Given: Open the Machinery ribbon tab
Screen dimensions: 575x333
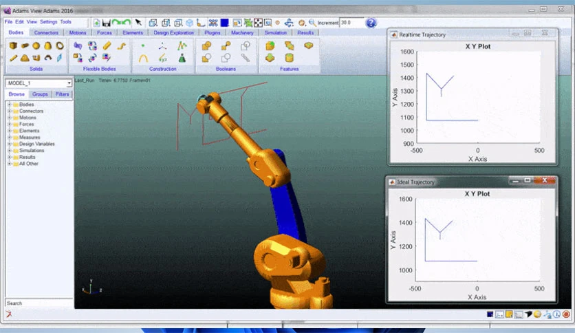Looking at the screenshot, I should tap(242, 32).
